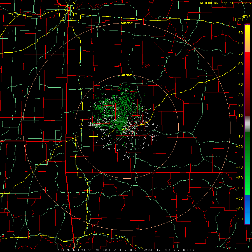Select the 90 value on velocity scale

pyautogui.click(x=241, y=33)
